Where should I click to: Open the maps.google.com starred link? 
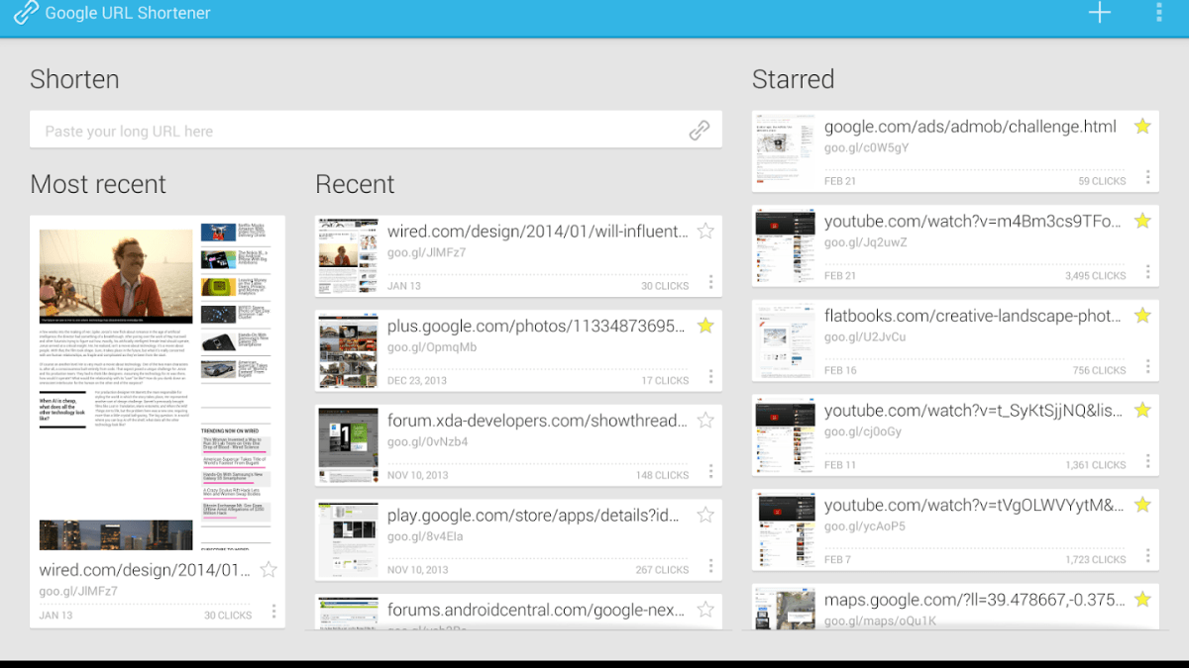pyautogui.click(x=971, y=600)
